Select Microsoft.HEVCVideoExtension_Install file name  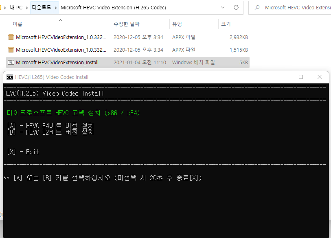(x=57, y=63)
